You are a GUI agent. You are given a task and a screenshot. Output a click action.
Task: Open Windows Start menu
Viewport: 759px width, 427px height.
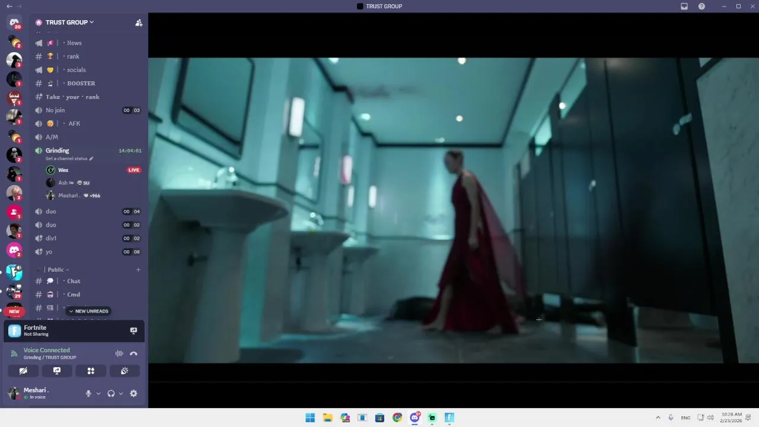pyautogui.click(x=310, y=418)
